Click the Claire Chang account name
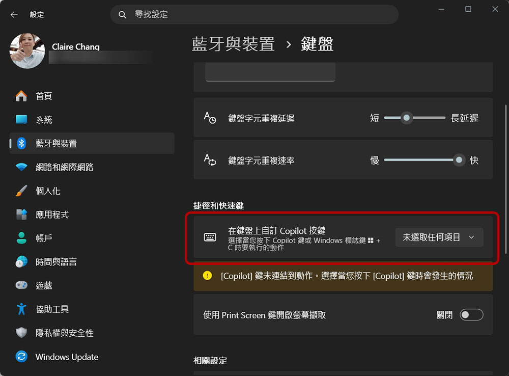Viewport: 509px width, 376px height. click(x=76, y=47)
